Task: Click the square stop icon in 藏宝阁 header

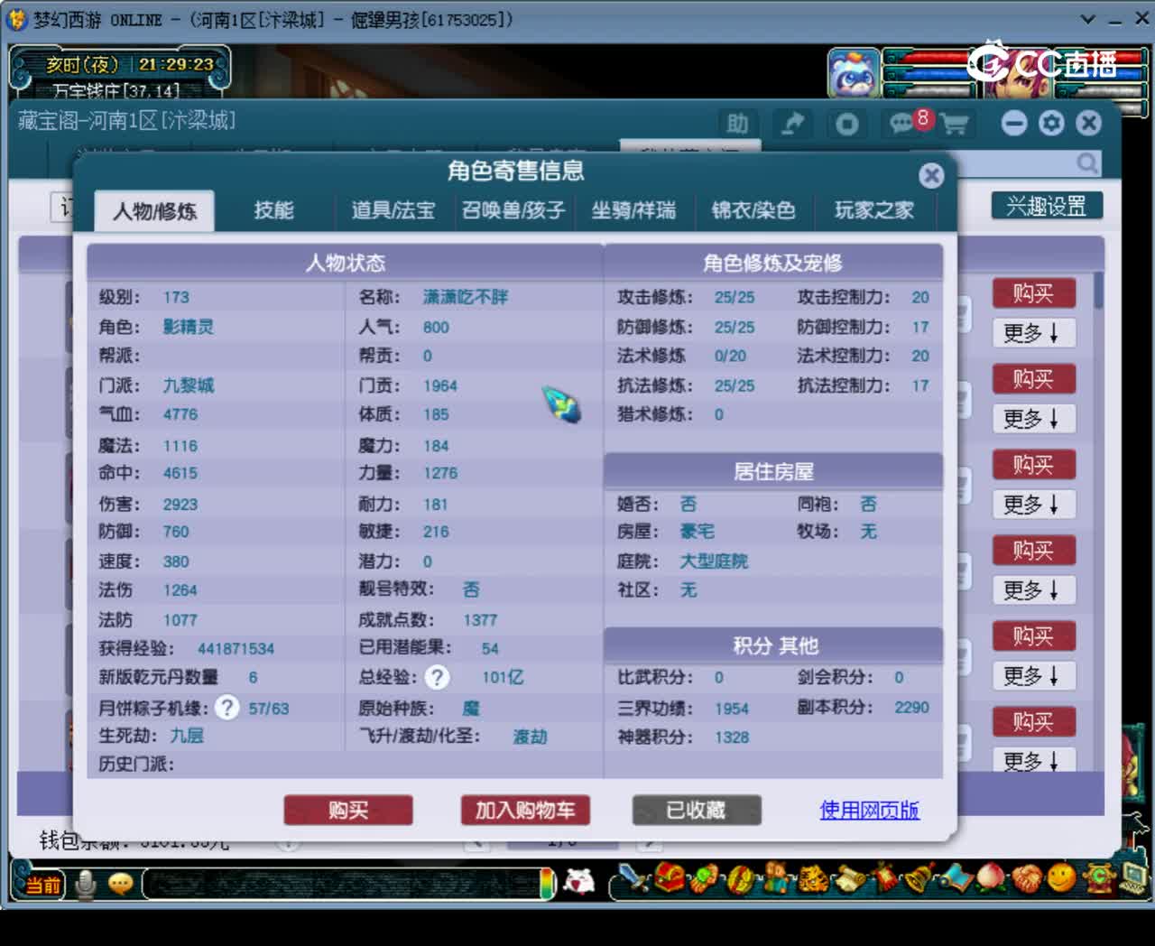Action: 846,124
